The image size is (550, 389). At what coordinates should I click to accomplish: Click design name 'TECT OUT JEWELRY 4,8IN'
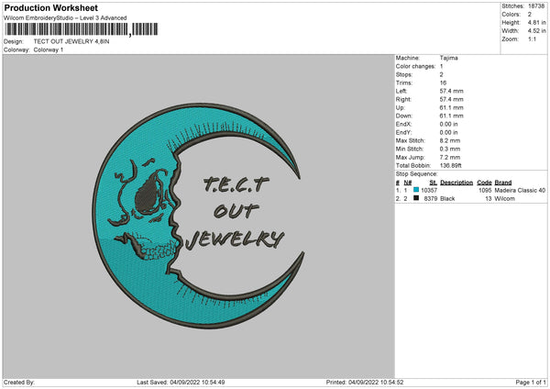[x=71, y=41]
